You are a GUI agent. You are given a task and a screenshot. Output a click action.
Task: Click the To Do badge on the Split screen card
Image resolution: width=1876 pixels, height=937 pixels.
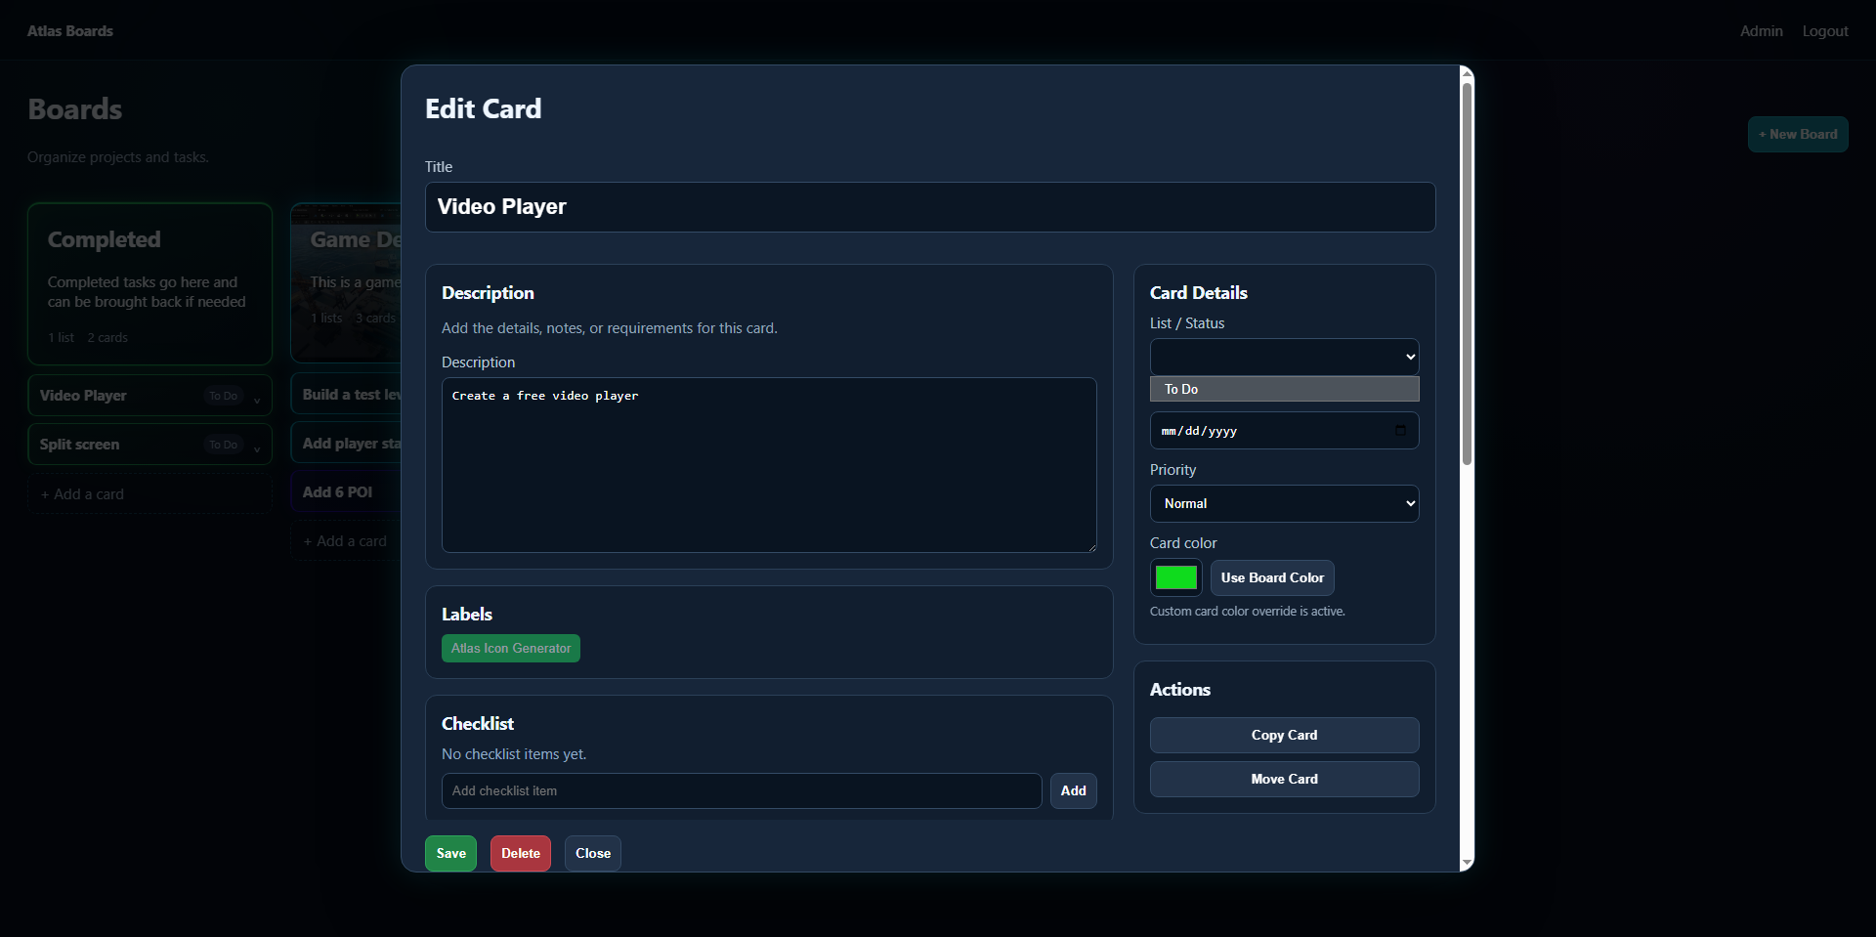(x=223, y=445)
